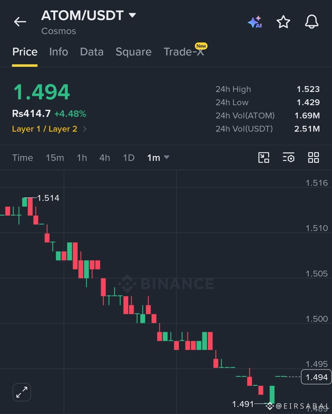Tap the 1.495 axis label
The image size is (332, 414).
[317, 364]
